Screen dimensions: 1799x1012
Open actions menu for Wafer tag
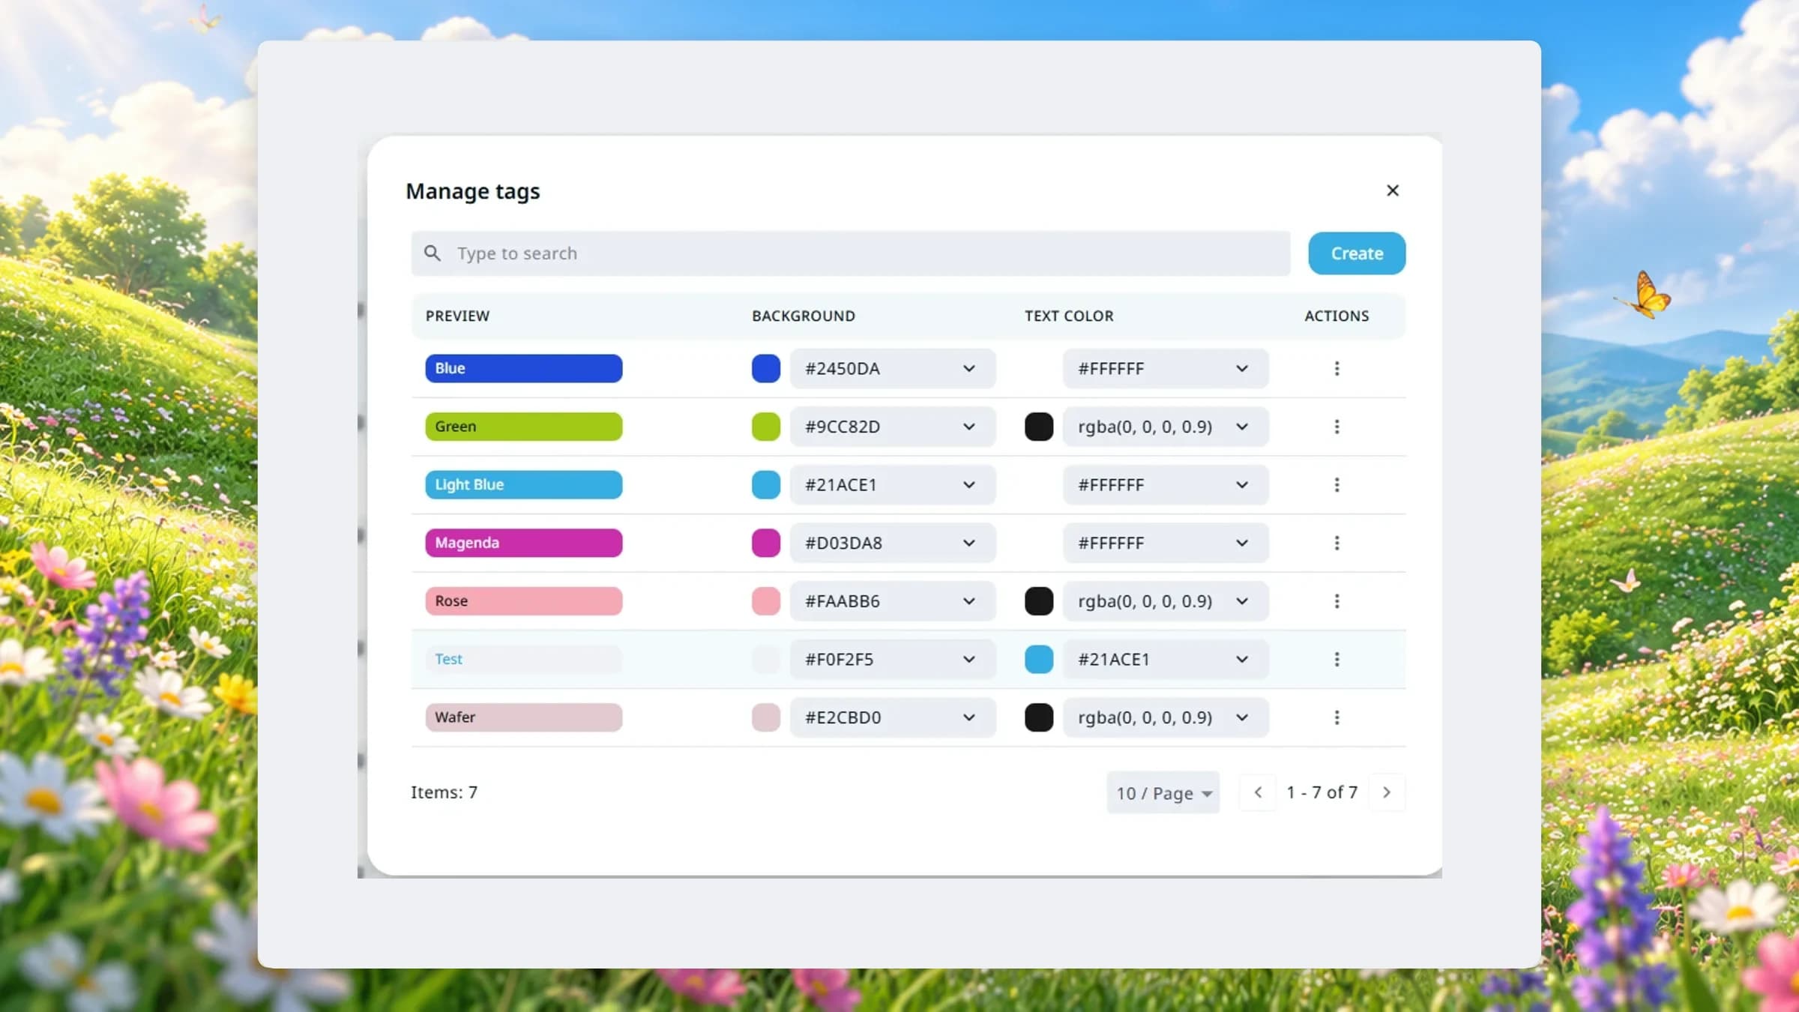[x=1337, y=717]
